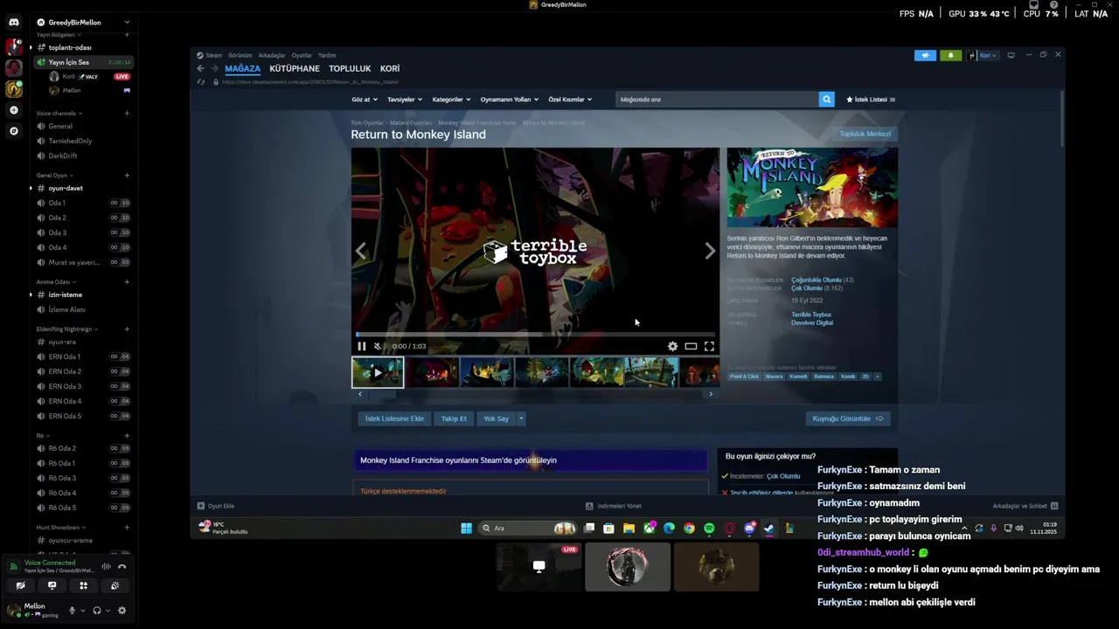Screen dimensions: 1119x629
Task: Select the first trailer thumbnail
Action: (x=378, y=372)
